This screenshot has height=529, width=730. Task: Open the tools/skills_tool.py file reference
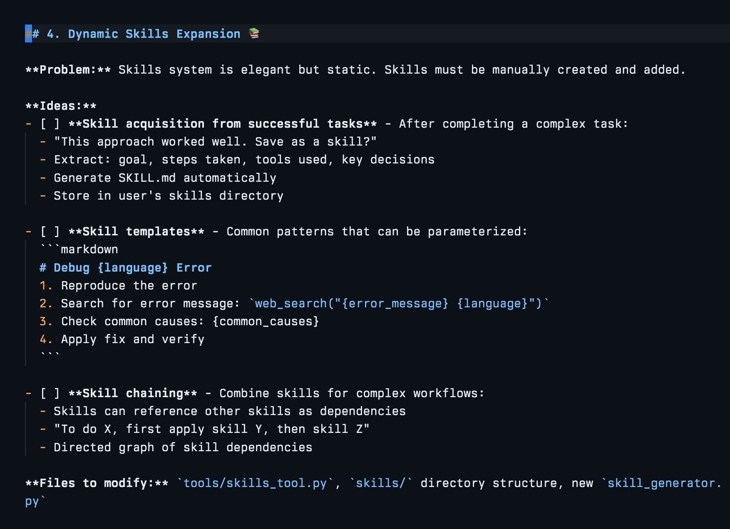click(x=255, y=483)
